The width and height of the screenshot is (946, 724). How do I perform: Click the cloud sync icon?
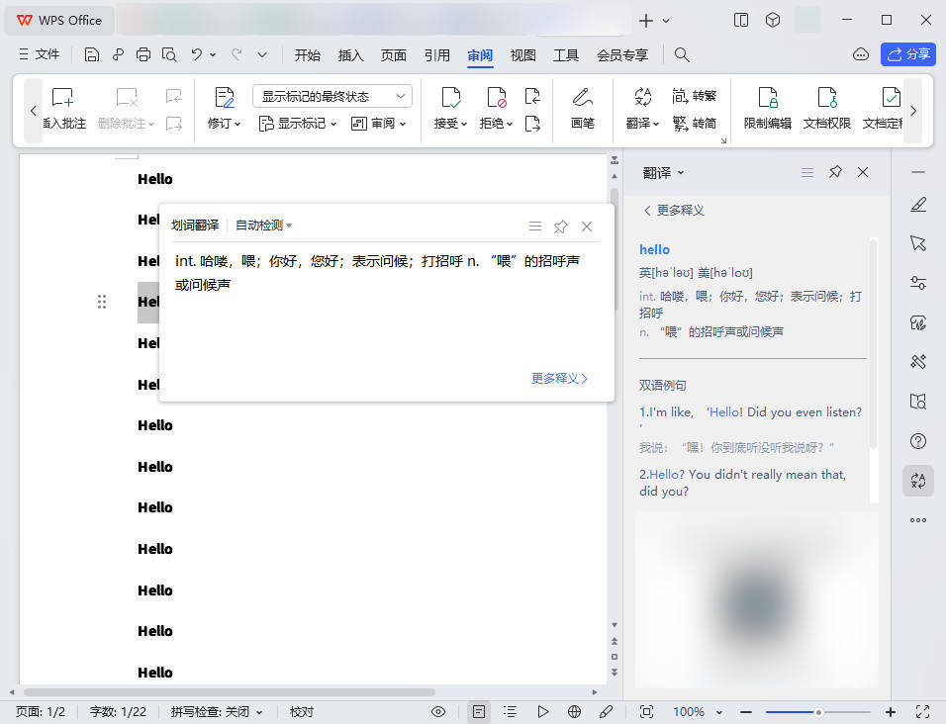[861, 54]
